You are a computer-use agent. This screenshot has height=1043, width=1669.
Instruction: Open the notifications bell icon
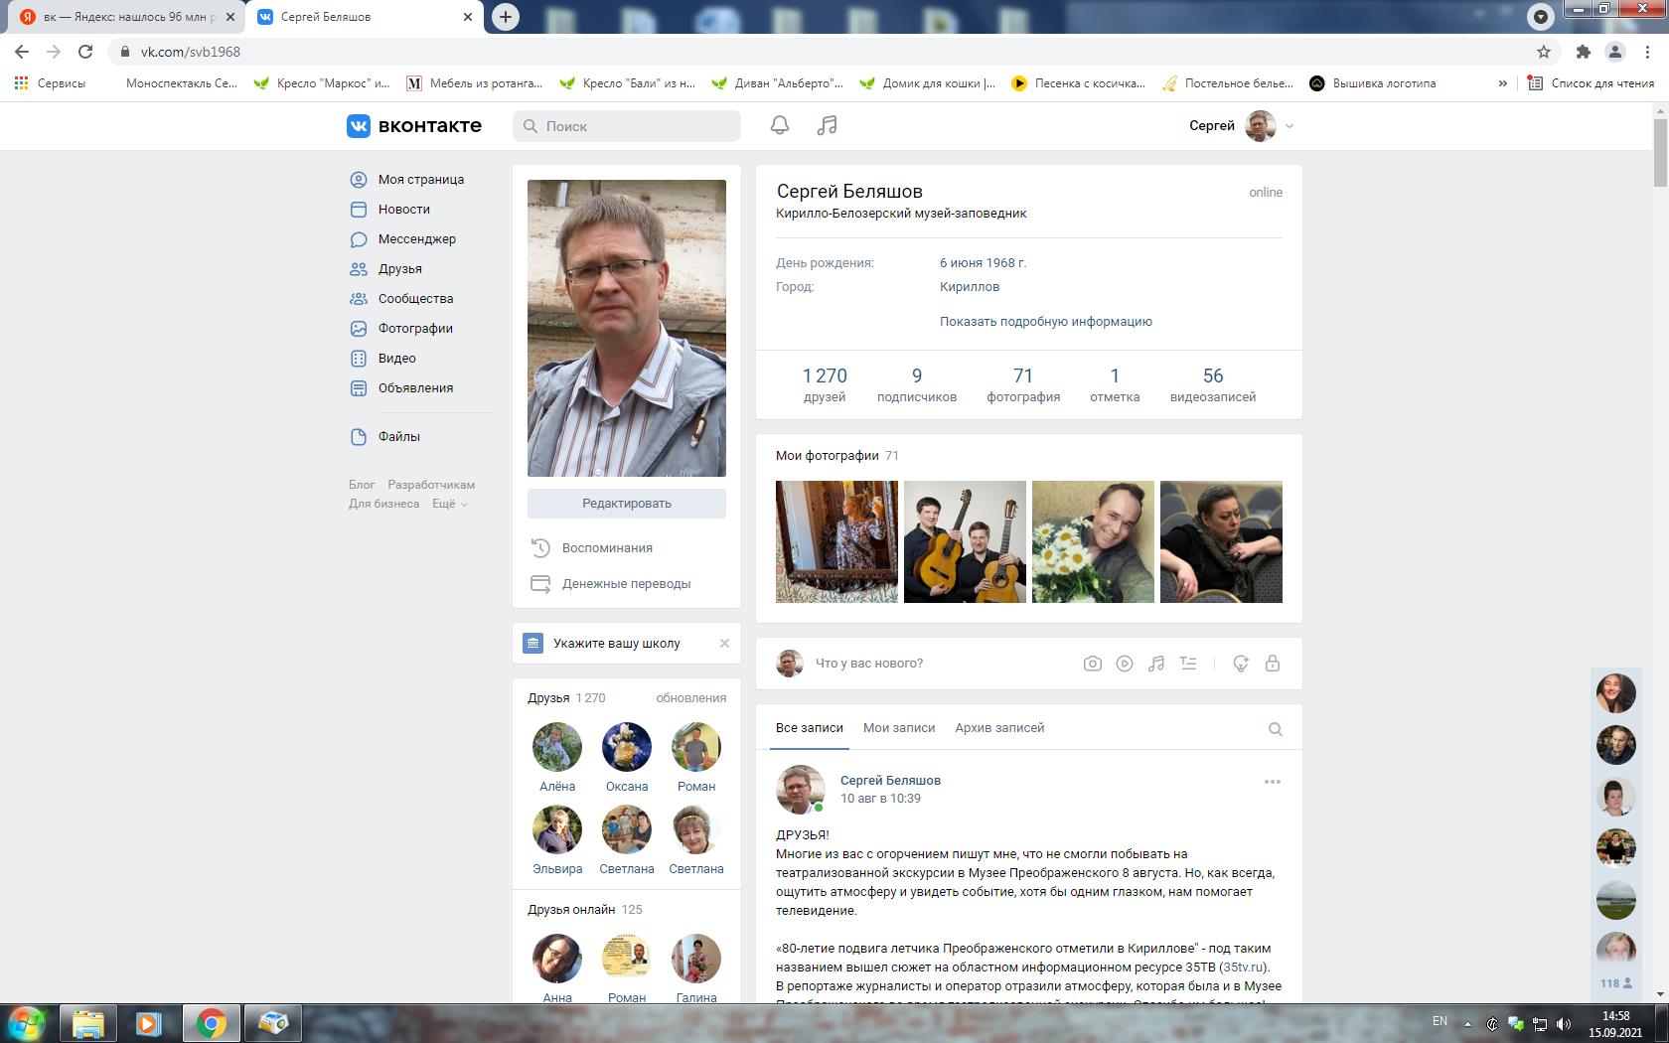click(780, 125)
